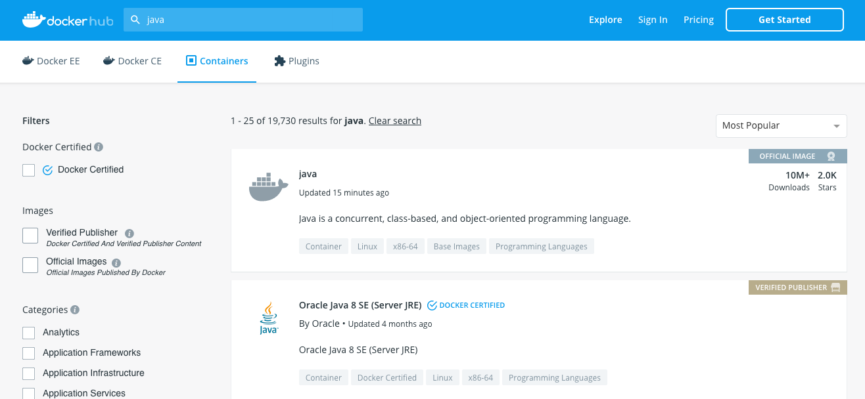Click the Plugins puzzle piece icon
The height and width of the screenshot is (399, 865).
point(279,61)
